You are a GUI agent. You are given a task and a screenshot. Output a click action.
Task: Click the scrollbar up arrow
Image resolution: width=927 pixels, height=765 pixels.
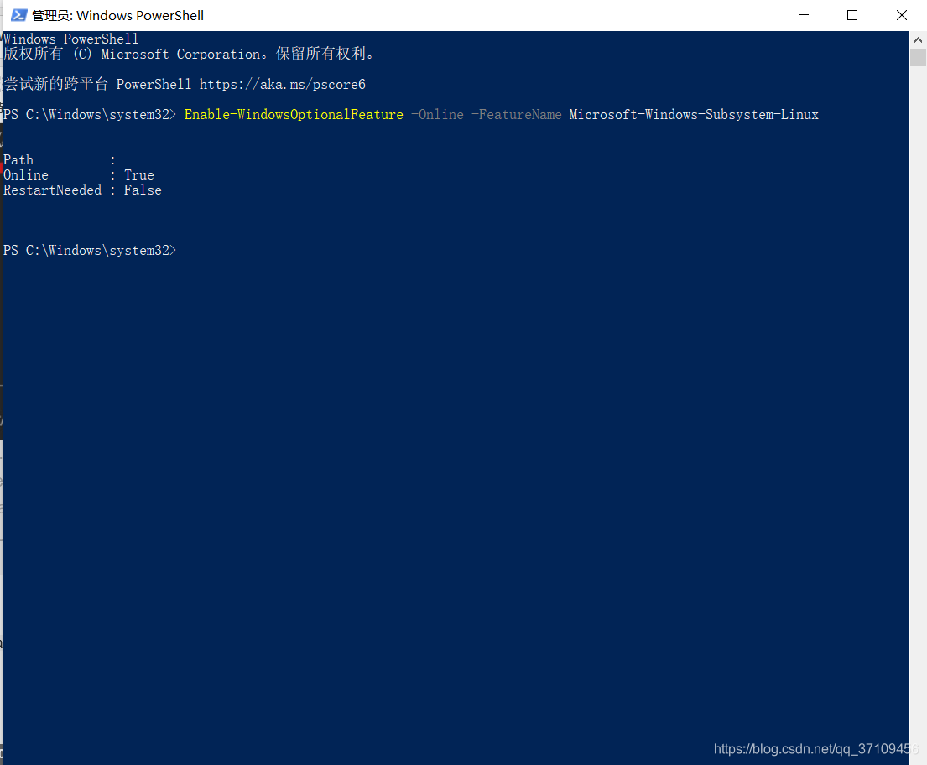pyautogui.click(x=918, y=40)
